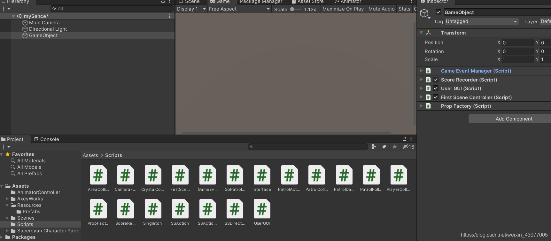Image resolution: width=551 pixels, height=241 pixels.
Task: Open the Project panel three-dot menu
Action: 411,139
